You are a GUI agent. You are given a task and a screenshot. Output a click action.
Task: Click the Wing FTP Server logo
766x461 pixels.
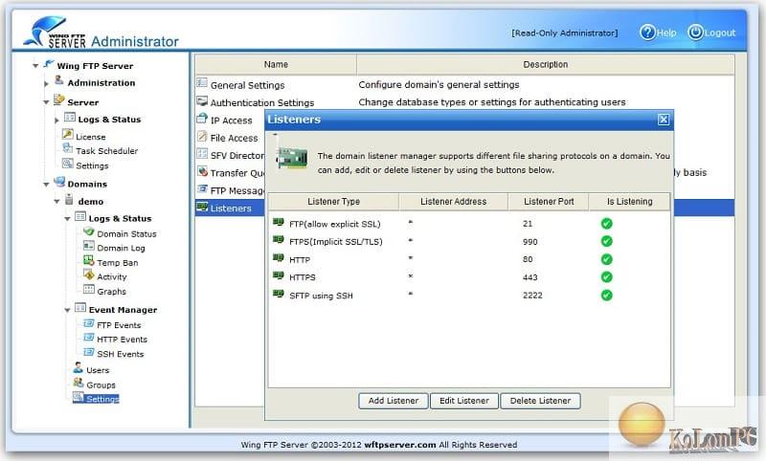click(x=56, y=33)
